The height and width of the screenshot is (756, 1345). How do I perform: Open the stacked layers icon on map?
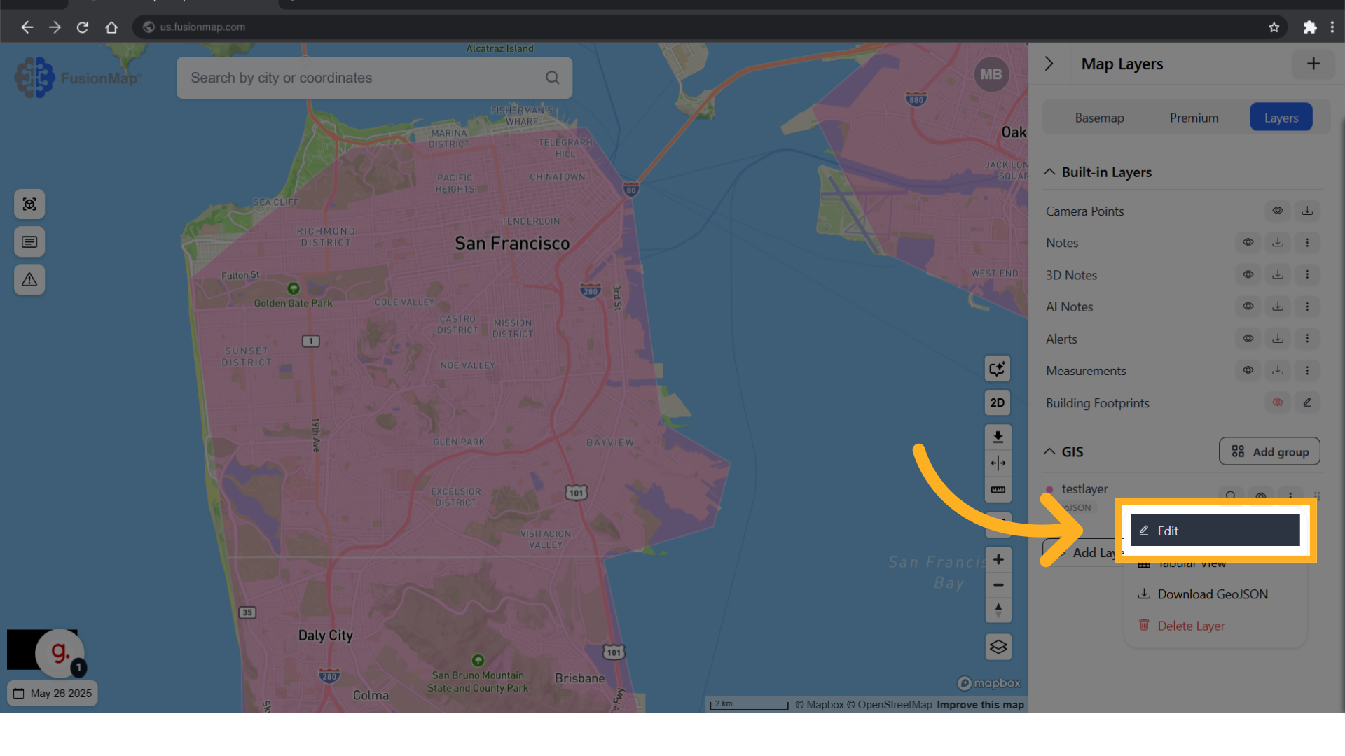tap(998, 647)
